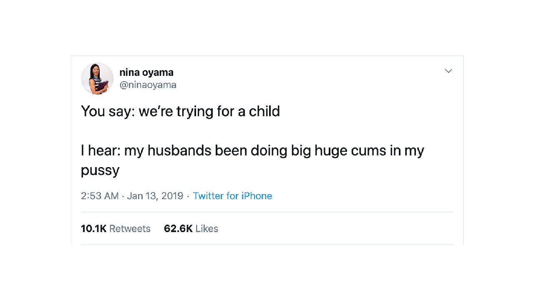
Task: Expand the tweet options chevron
Action: click(x=448, y=71)
